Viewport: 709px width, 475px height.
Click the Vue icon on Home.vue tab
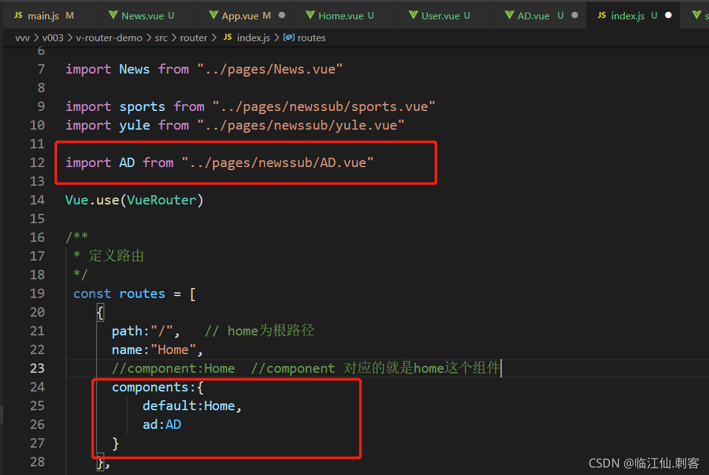[x=310, y=16]
